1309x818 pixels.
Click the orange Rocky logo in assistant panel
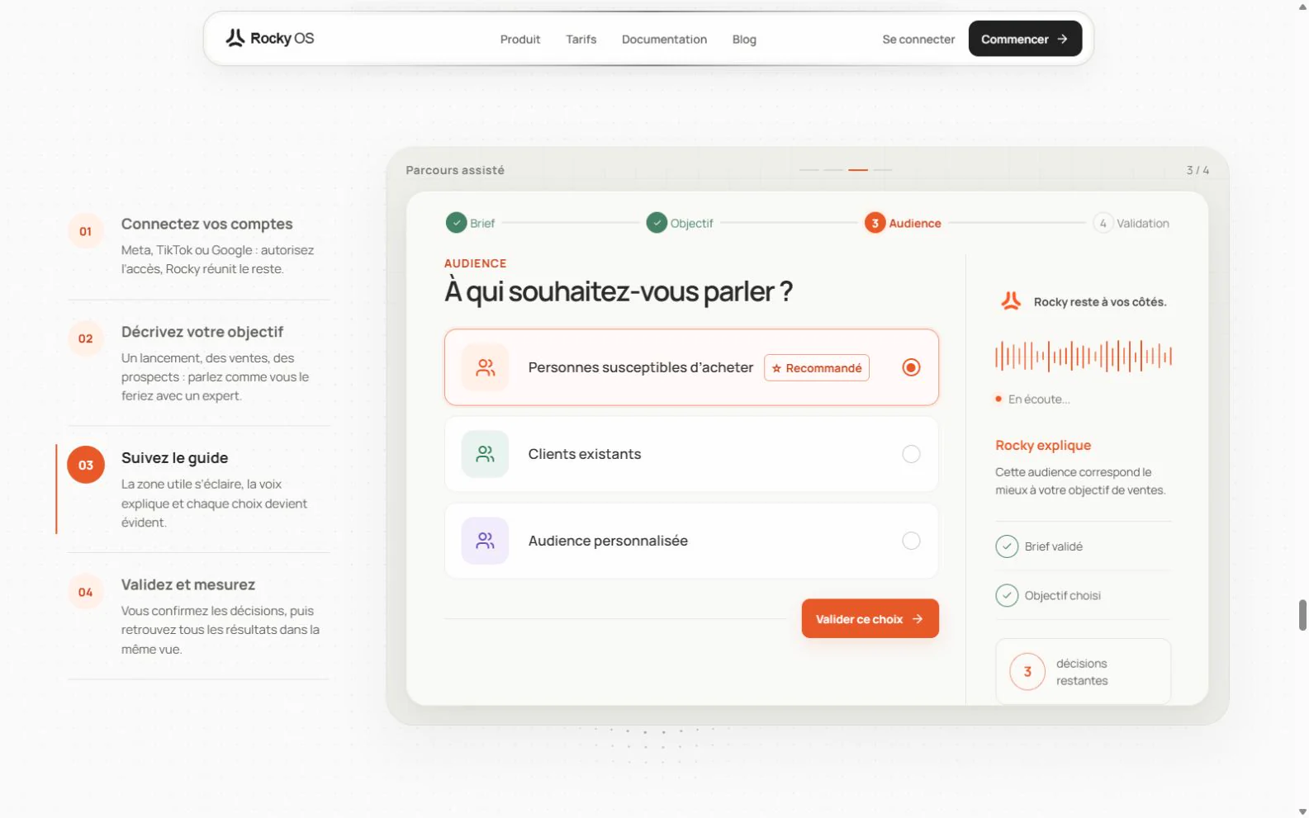[1011, 301]
